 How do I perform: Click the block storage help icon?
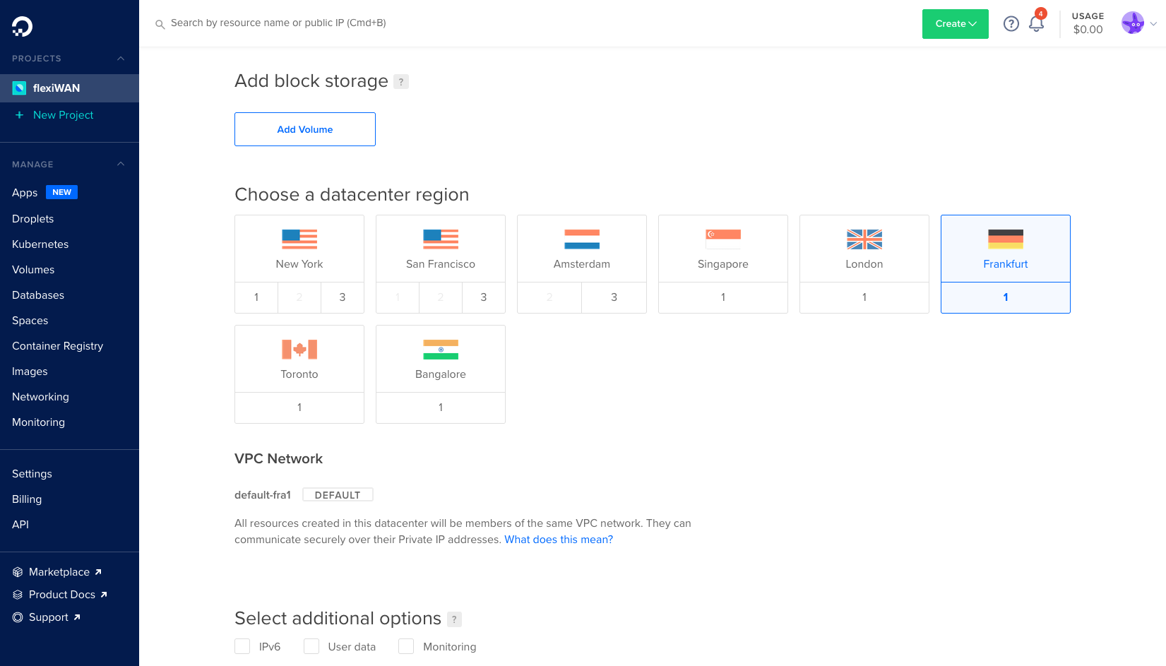401,82
